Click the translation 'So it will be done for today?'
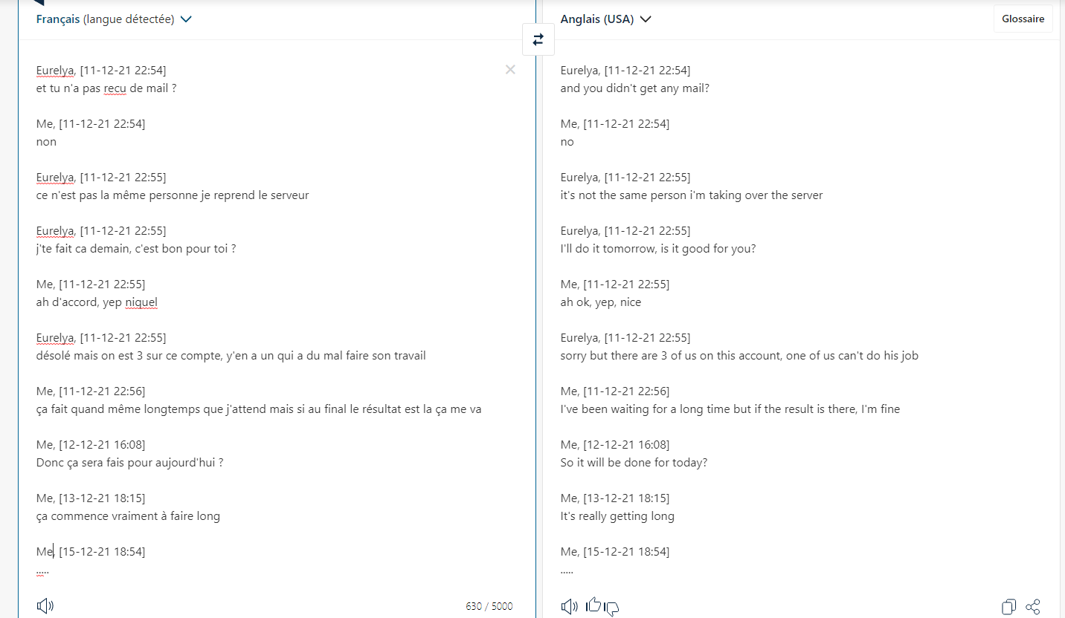The width and height of the screenshot is (1065, 618). coord(634,462)
